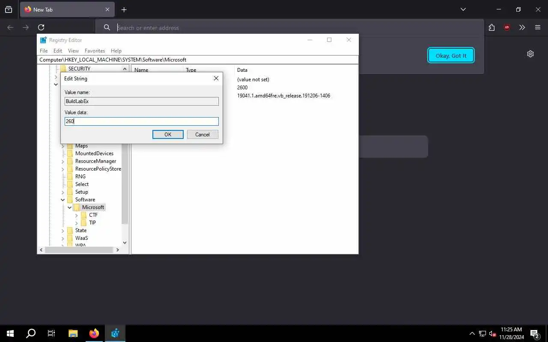
Task: Open File Explorer from the taskbar
Action: 73,333
